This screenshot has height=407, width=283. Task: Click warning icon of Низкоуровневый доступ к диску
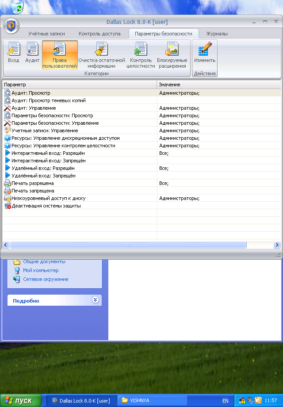coord(8,198)
